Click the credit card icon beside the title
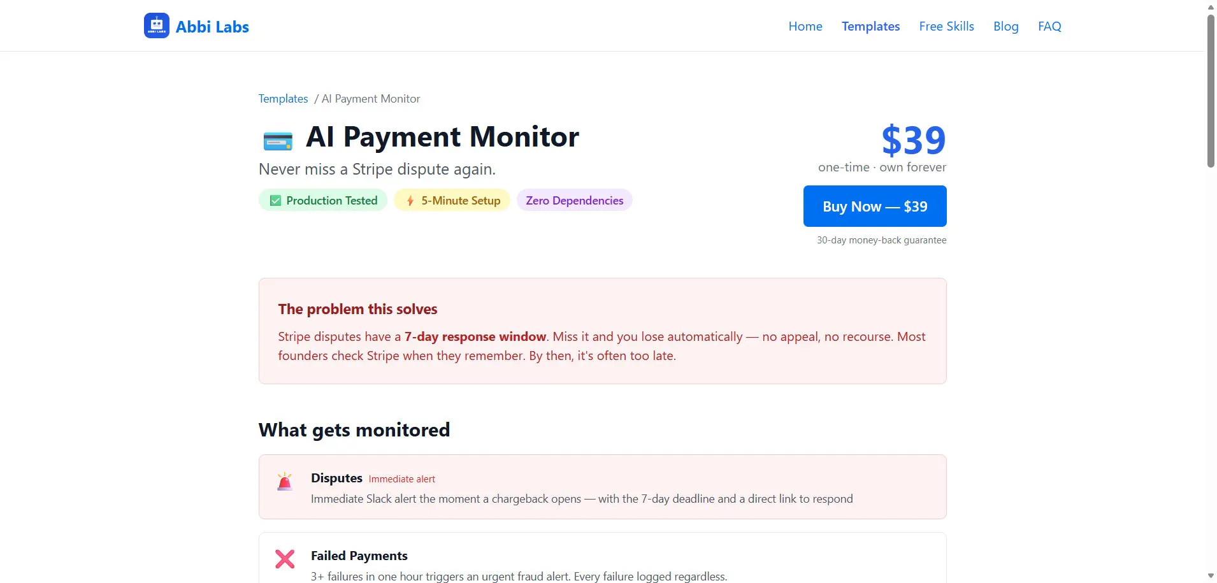 point(278,141)
